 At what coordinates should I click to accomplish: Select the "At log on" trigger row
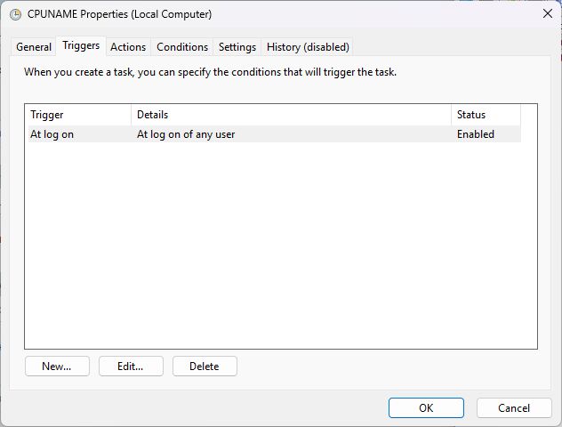(x=52, y=134)
